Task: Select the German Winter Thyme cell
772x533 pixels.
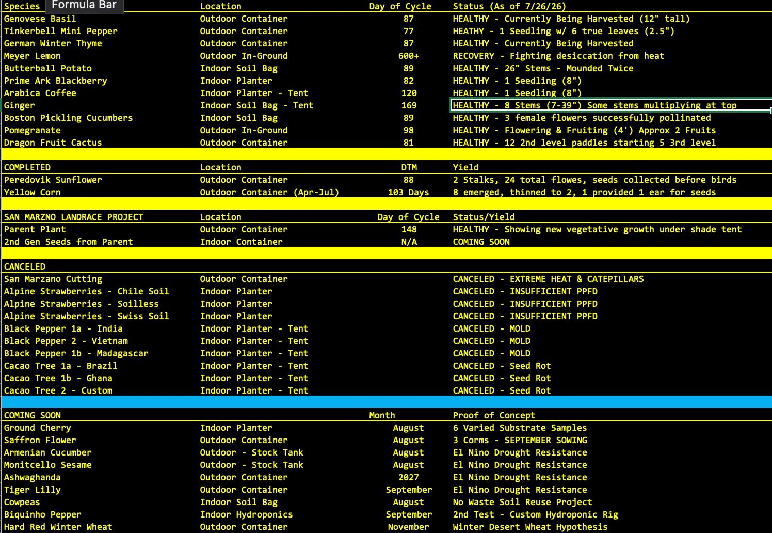Action: coord(53,43)
